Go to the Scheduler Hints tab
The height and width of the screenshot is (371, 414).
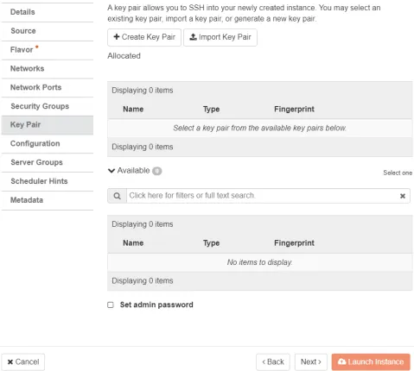(x=48, y=181)
